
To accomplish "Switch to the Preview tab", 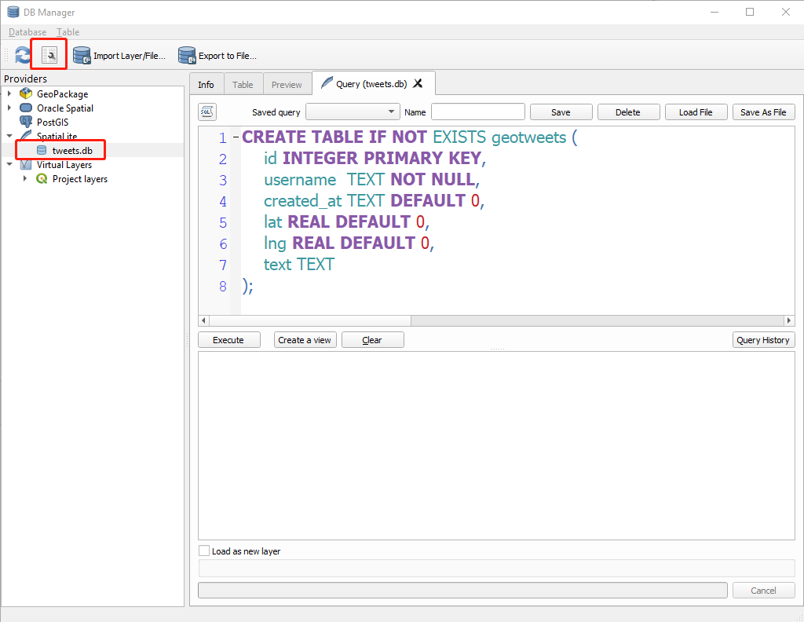I will coord(287,83).
